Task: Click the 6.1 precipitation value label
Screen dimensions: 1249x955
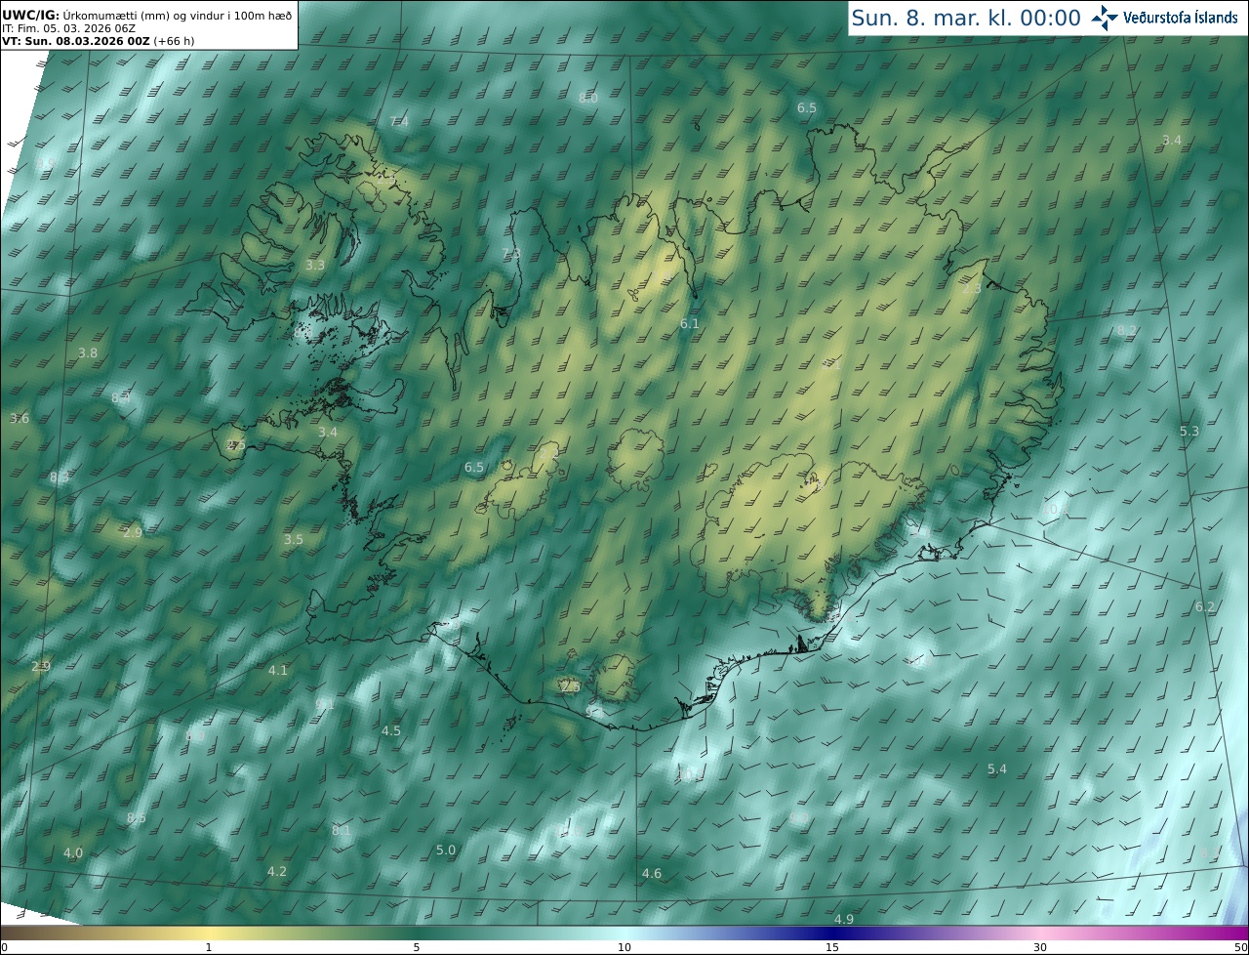Action: (690, 323)
